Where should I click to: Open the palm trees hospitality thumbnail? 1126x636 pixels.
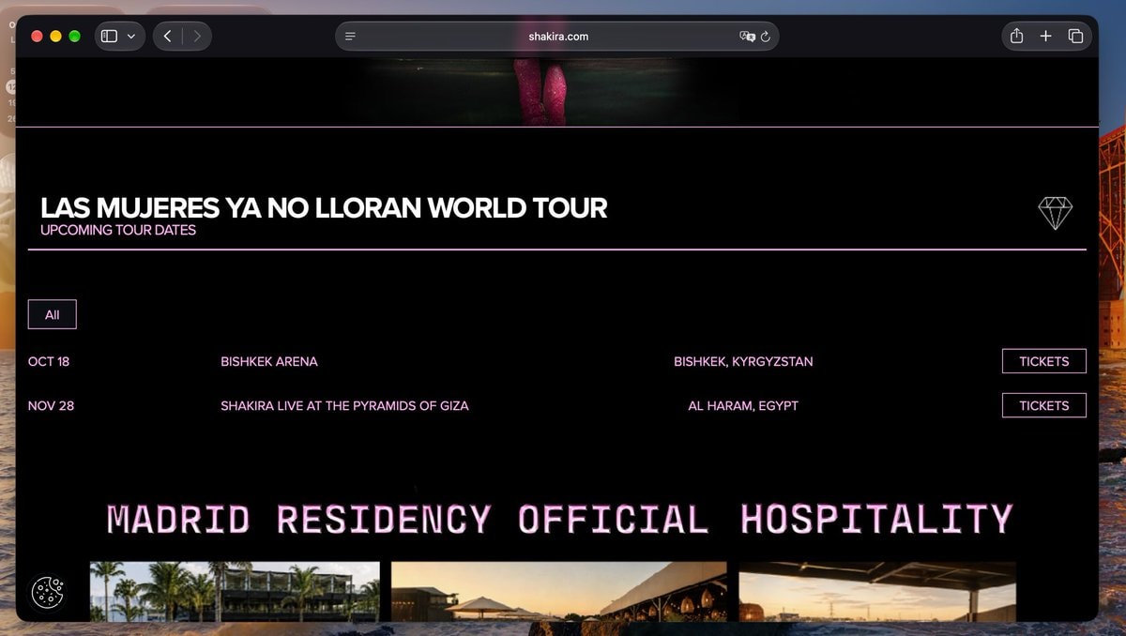tap(235, 591)
